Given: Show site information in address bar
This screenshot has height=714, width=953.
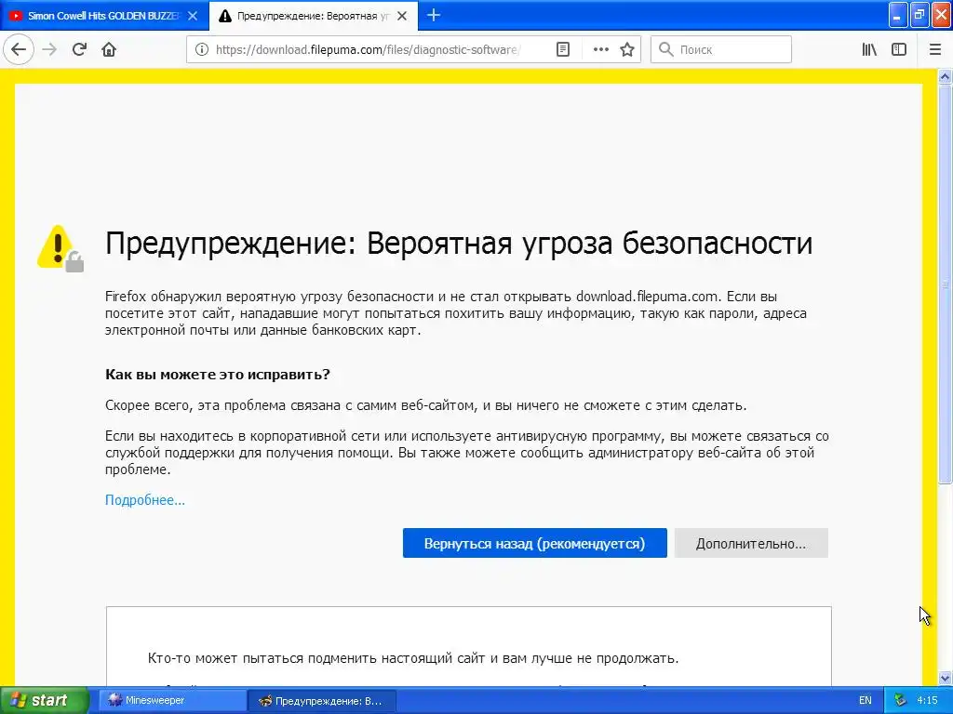Looking at the screenshot, I should pyautogui.click(x=202, y=50).
